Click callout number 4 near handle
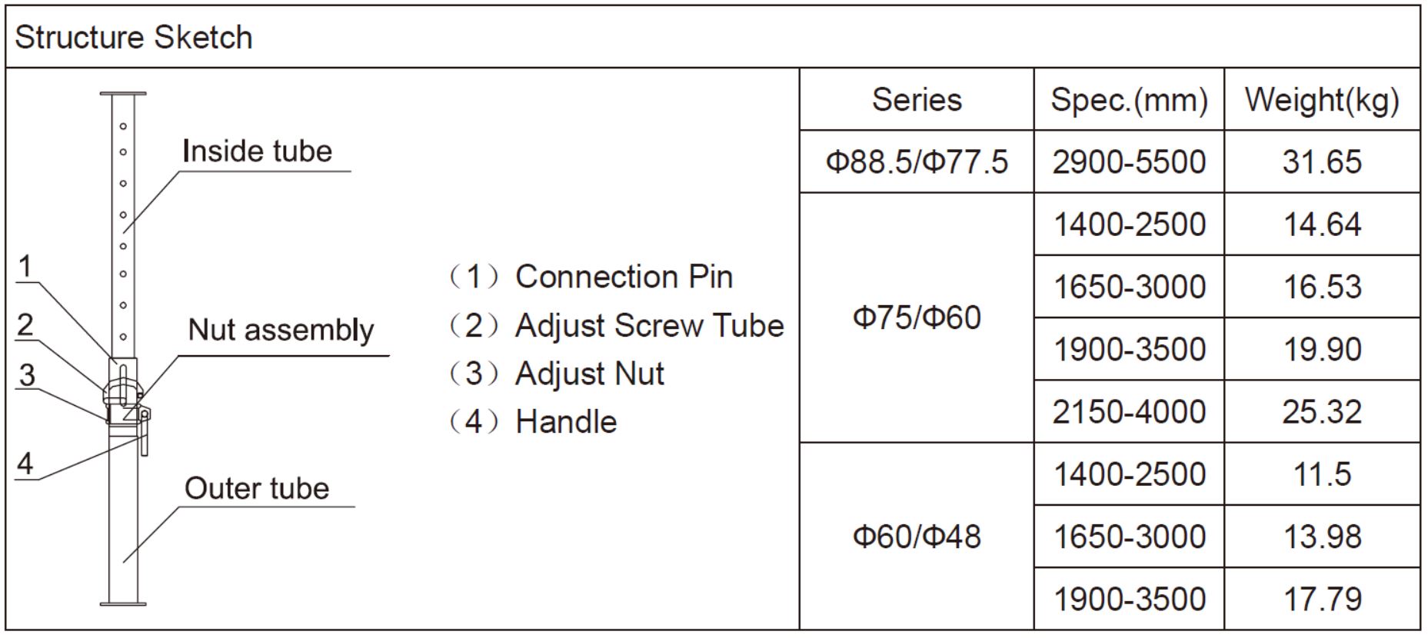This screenshot has height=638, width=1428. click(25, 464)
